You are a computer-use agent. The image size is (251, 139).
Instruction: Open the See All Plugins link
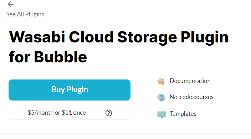(x=25, y=14)
